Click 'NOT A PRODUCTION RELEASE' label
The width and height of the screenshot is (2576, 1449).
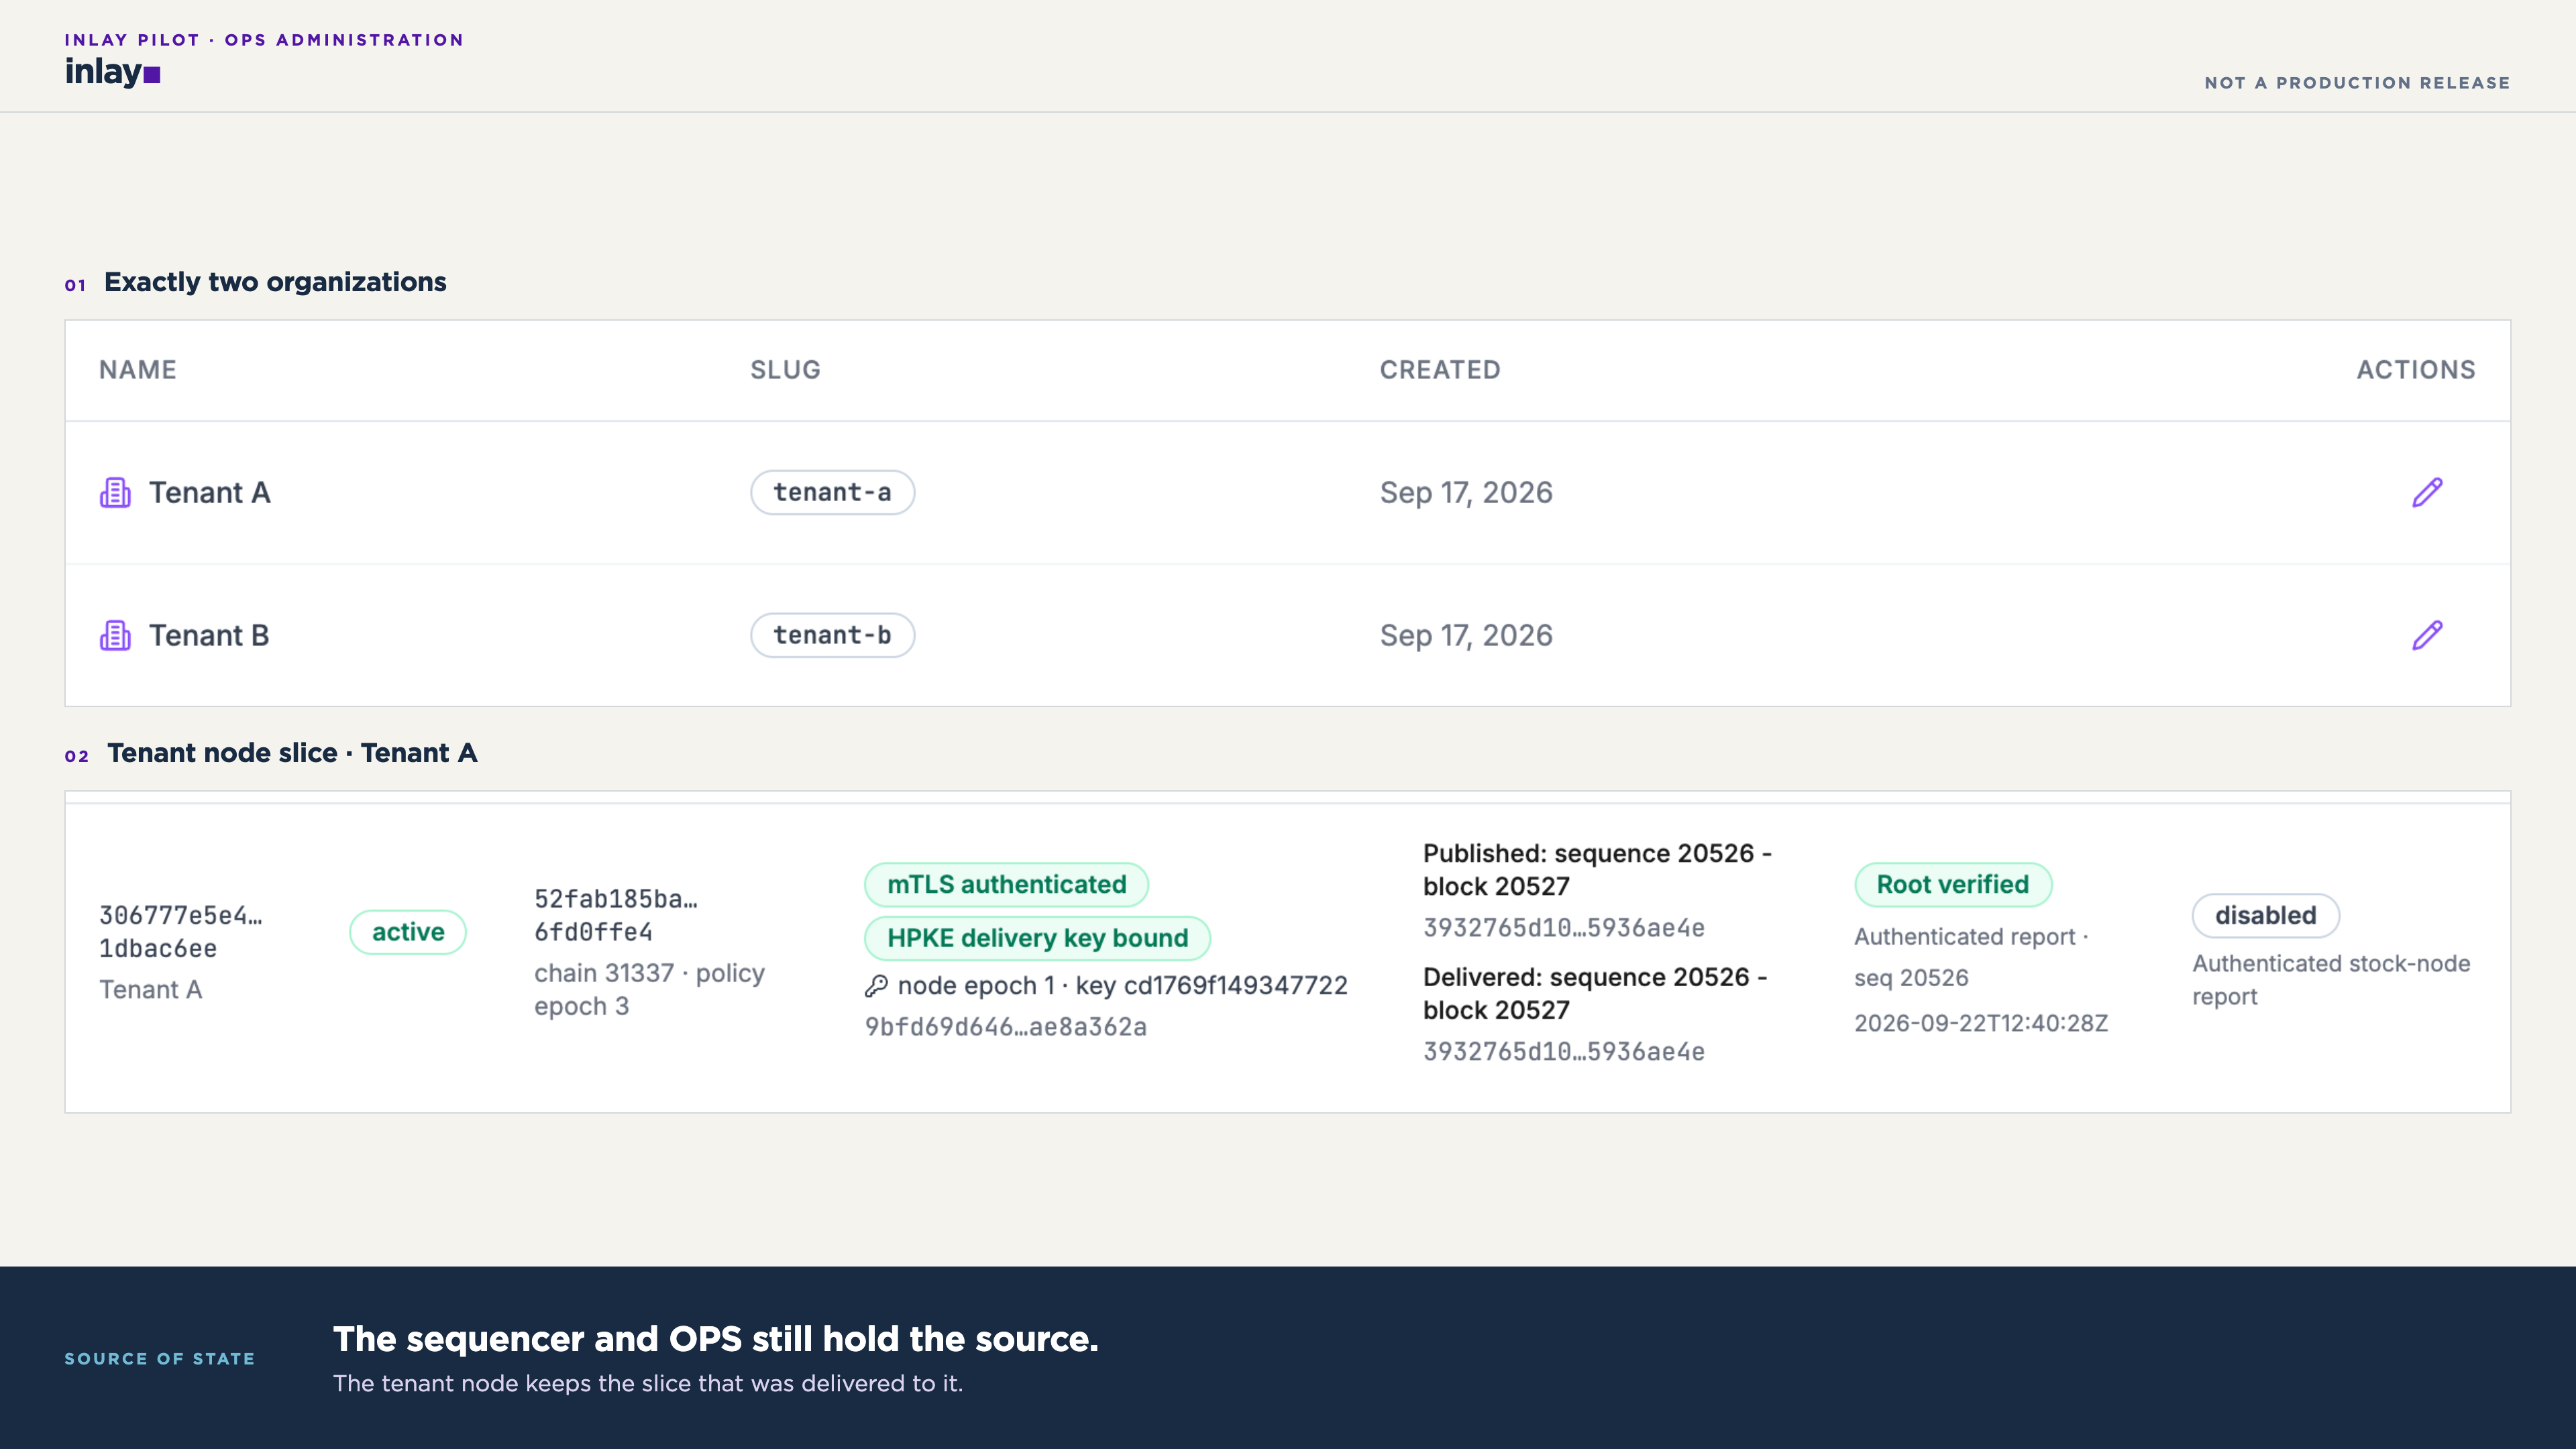pyautogui.click(x=2357, y=83)
